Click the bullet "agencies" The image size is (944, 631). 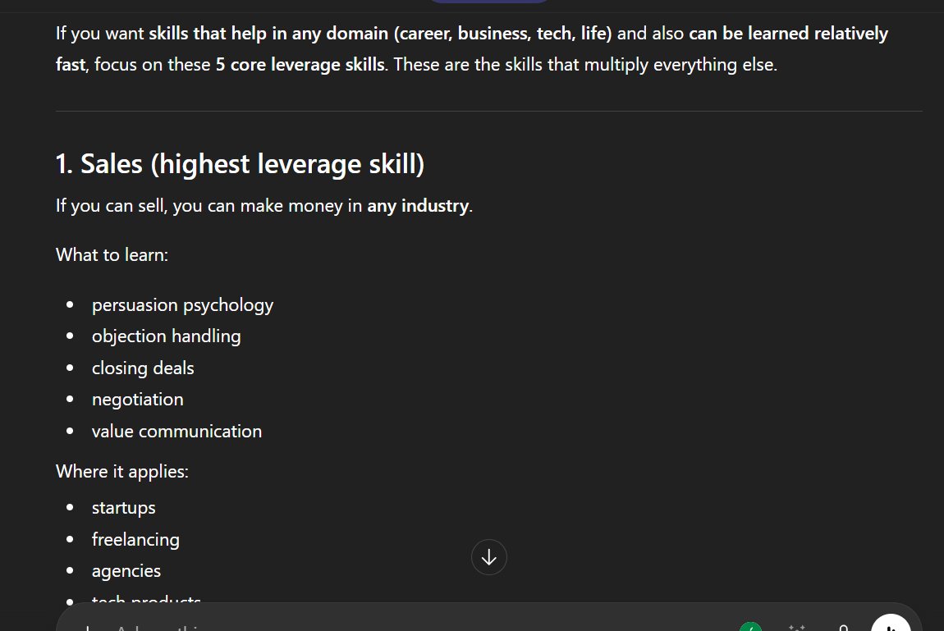pyautogui.click(x=126, y=571)
